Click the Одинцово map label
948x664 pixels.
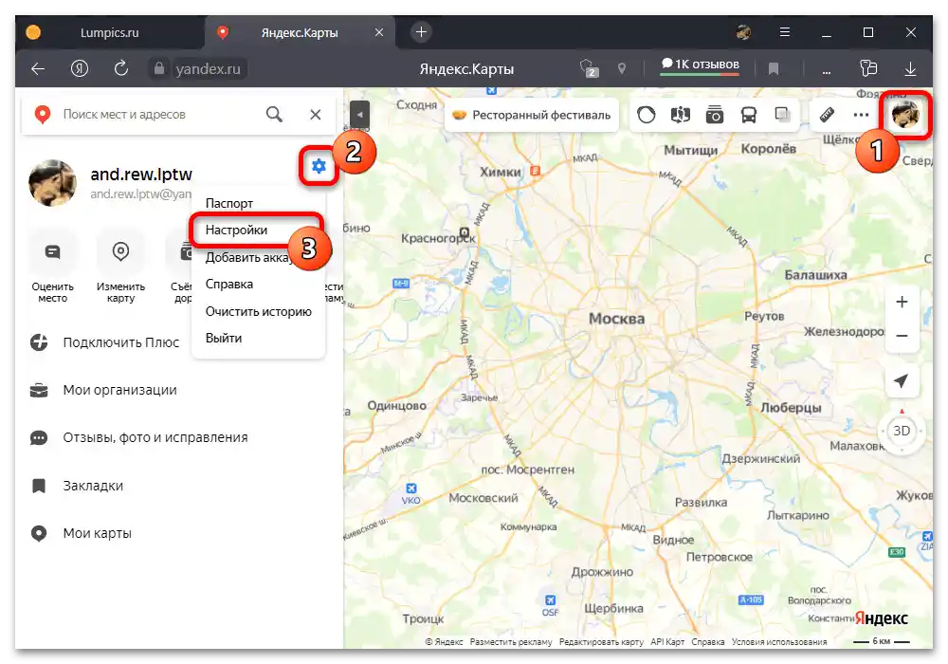(396, 406)
